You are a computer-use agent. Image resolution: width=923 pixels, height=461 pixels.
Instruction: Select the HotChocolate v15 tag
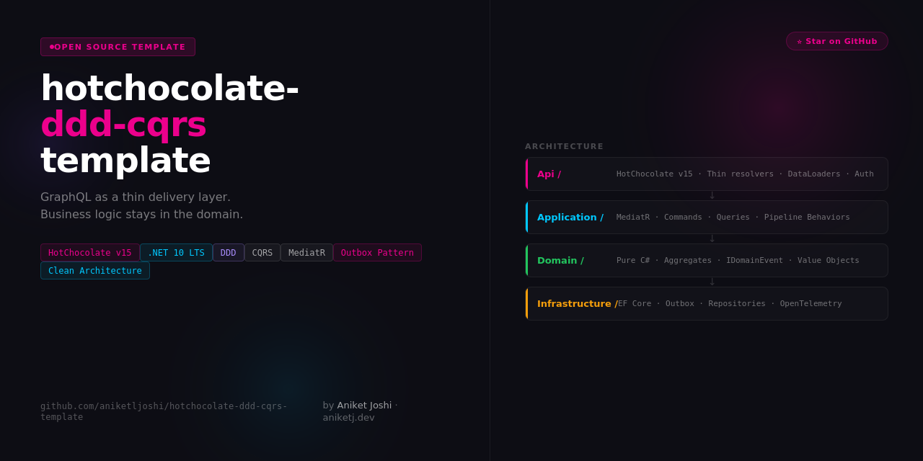[90, 253]
